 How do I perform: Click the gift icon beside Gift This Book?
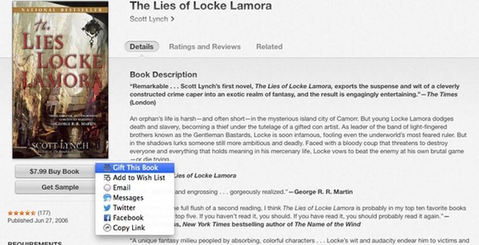[107, 168]
